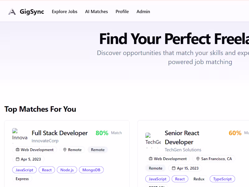
Task: Click the 80% match score
Action: click(x=102, y=133)
